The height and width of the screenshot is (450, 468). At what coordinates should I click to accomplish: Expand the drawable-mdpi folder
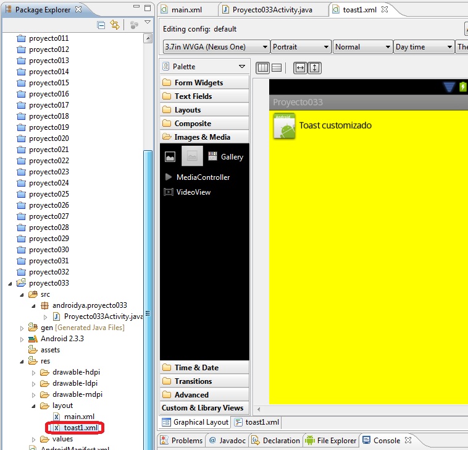point(33,395)
